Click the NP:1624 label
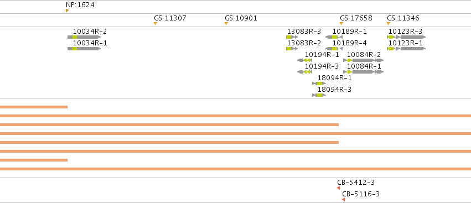Screen dimensions: 471x203 [x=80, y=5]
